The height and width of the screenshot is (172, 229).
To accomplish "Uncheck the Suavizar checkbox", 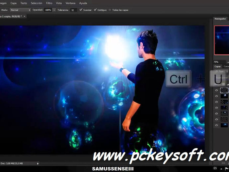I will coord(81,10).
